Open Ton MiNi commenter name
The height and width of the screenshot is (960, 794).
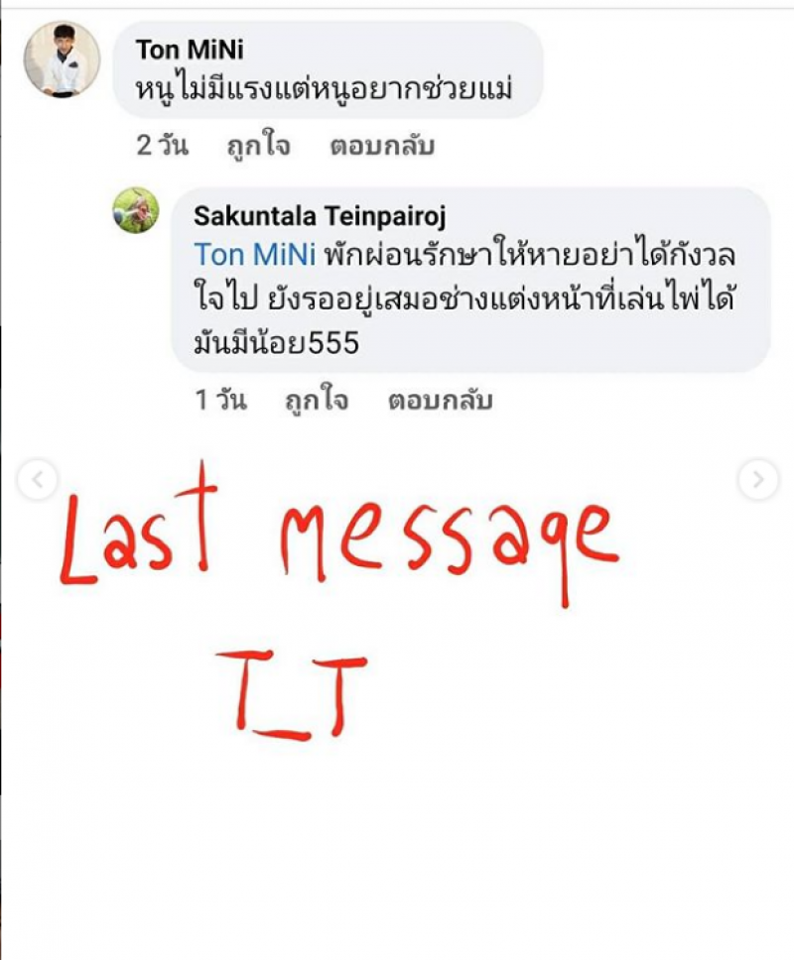pyautogui.click(x=190, y=51)
